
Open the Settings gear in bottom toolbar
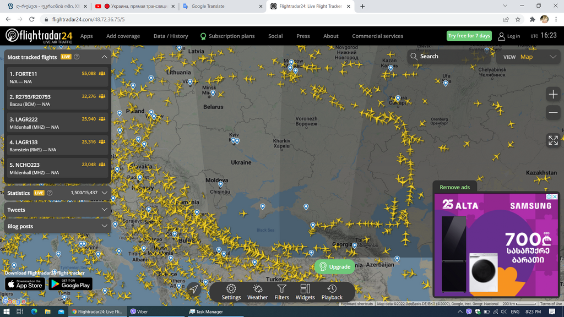point(231,288)
